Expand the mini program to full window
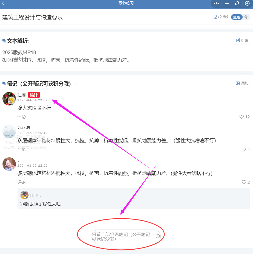This screenshot has width=253, height=254. [237, 3]
